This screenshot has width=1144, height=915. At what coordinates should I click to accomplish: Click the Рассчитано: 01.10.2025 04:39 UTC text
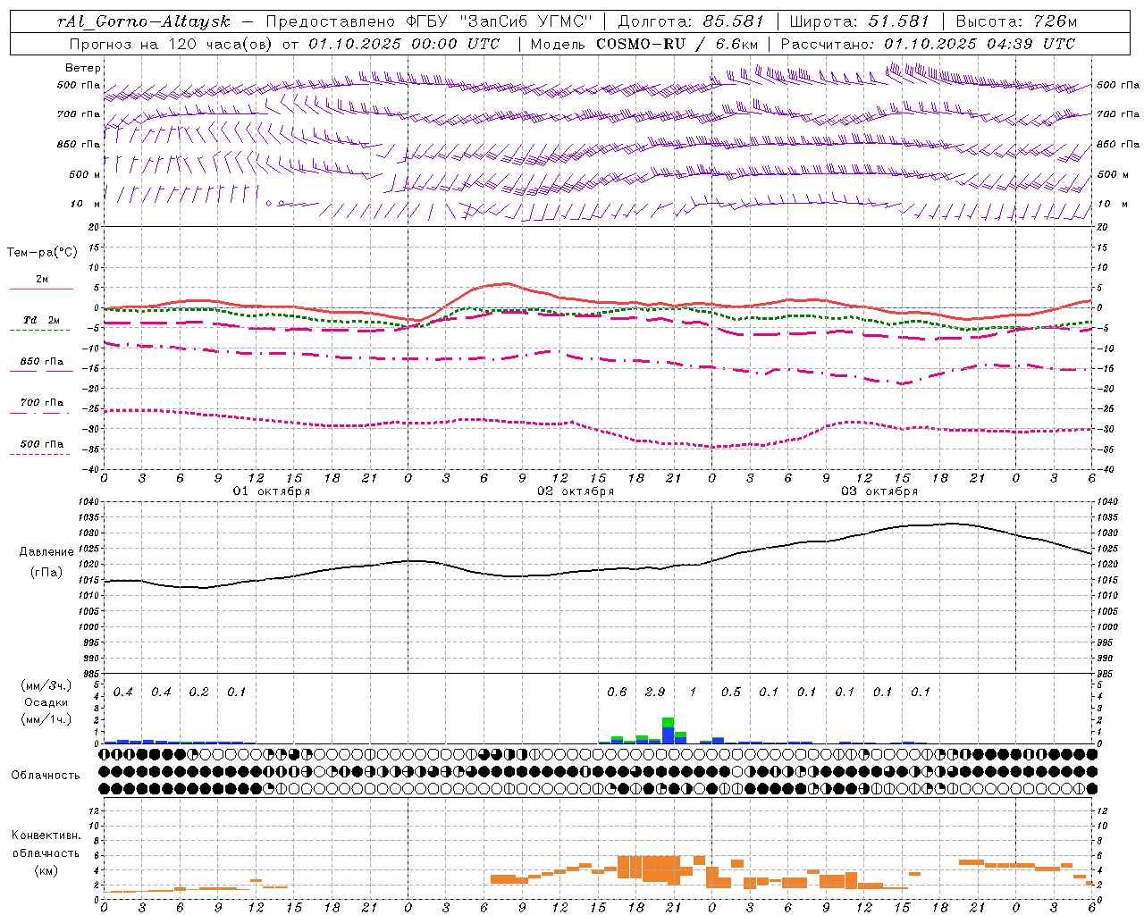click(928, 44)
